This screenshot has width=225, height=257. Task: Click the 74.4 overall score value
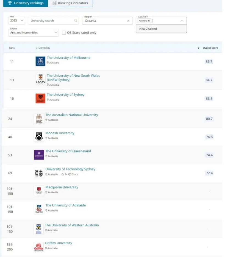209,155
